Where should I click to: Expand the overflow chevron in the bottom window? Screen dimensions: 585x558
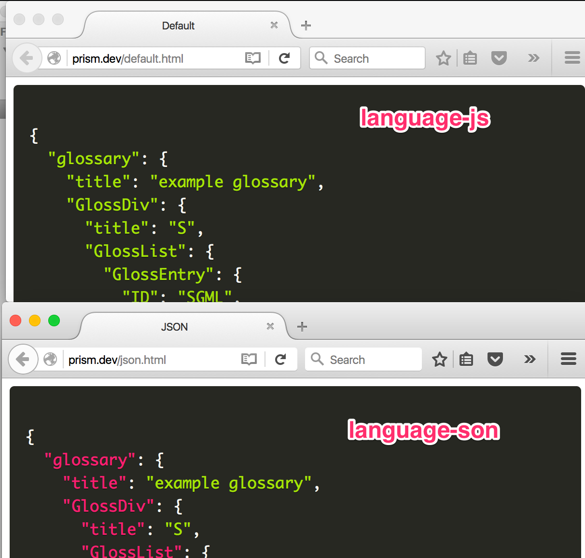pyautogui.click(x=529, y=359)
